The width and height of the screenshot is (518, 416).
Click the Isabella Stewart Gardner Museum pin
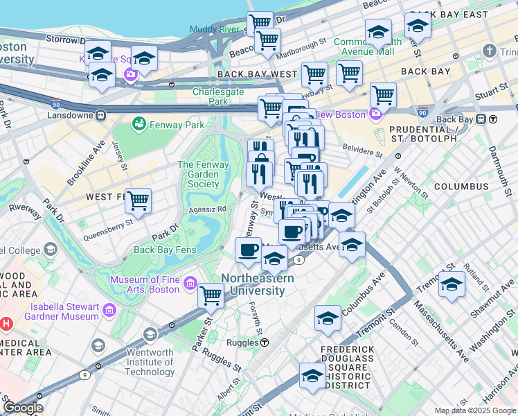click(x=109, y=311)
